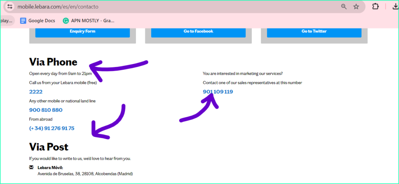Click the (+34) 91 276 91 75 link
399x184 pixels.
pyautogui.click(x=52, y=128)
